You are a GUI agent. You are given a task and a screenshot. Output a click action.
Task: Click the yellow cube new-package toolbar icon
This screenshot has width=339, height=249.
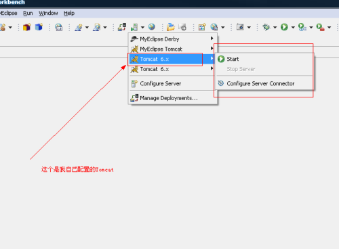(26, 27)
